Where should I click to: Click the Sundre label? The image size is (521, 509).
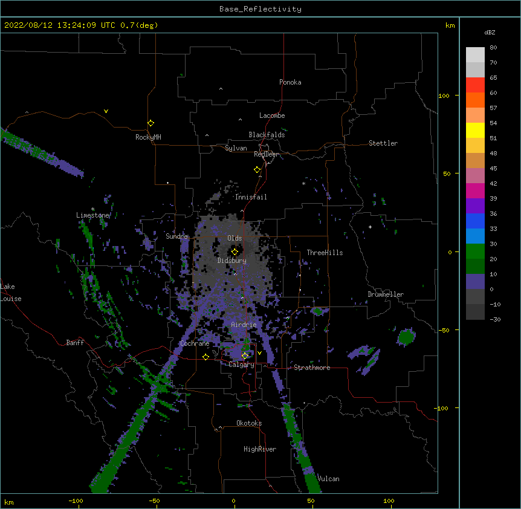click(176, 236)
